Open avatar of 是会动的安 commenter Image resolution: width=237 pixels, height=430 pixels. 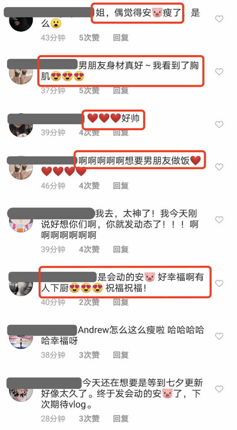click(21, 284)
